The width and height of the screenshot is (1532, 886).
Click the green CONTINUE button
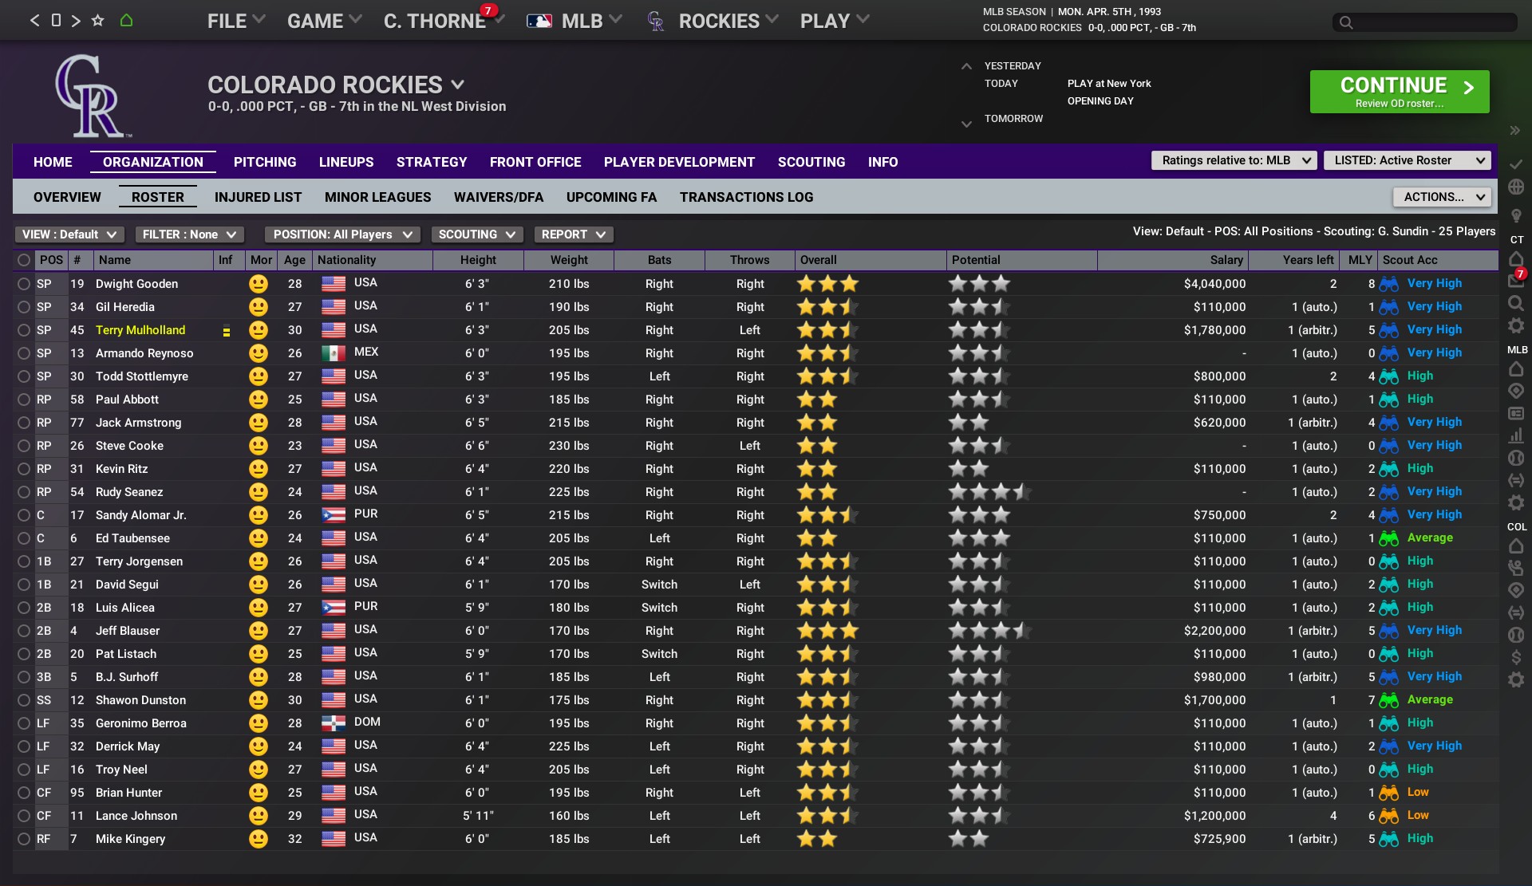1400,92
